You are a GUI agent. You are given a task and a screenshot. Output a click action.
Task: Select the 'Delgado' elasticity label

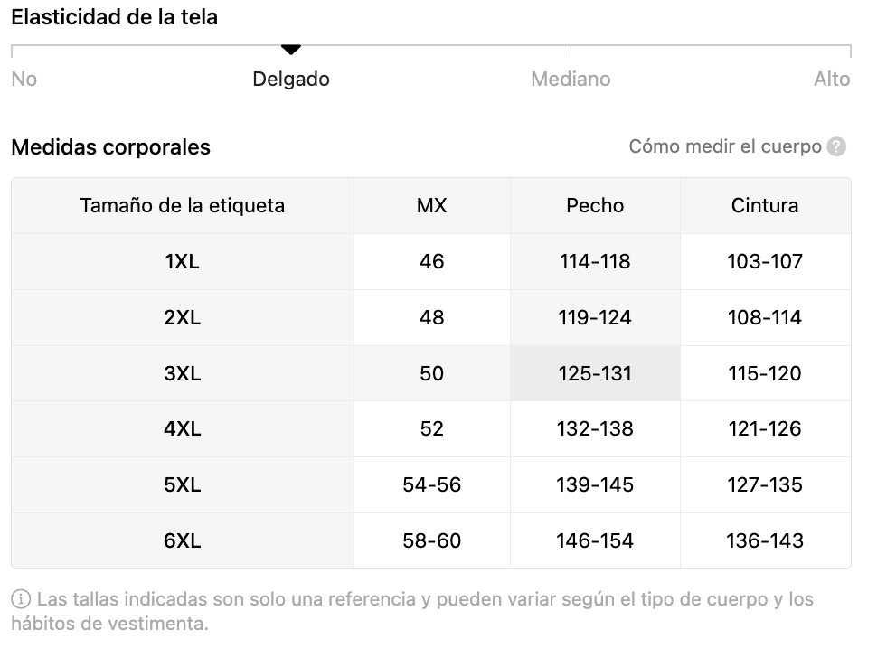[290, 80]
